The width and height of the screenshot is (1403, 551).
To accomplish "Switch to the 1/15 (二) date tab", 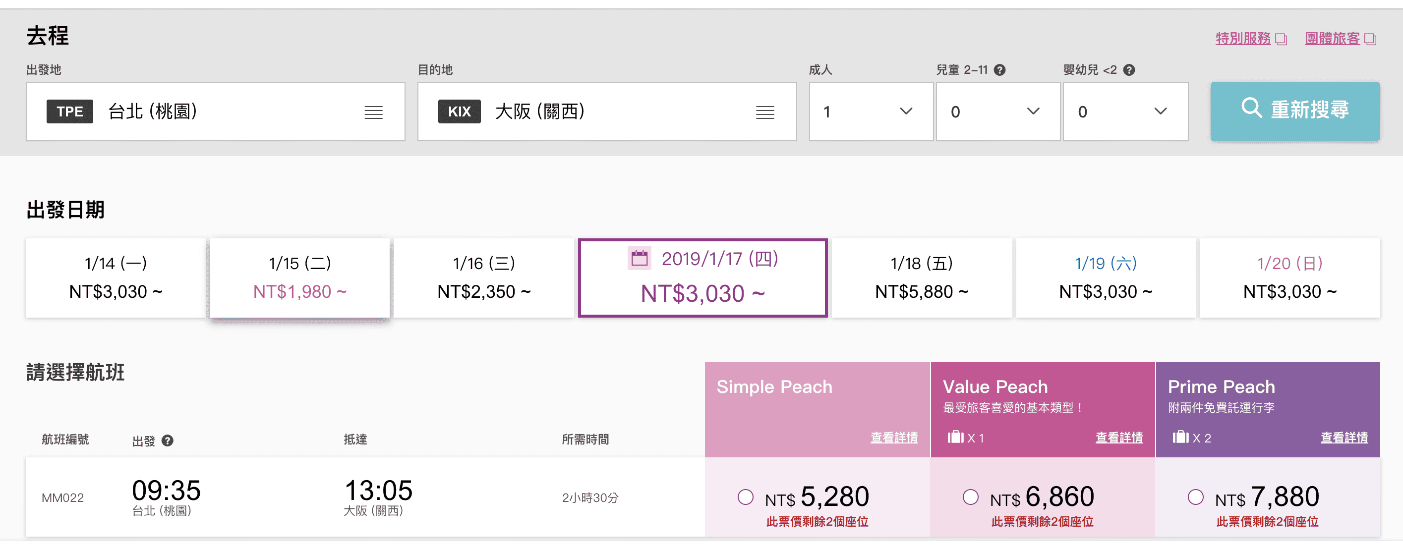I will pos(299,277).
